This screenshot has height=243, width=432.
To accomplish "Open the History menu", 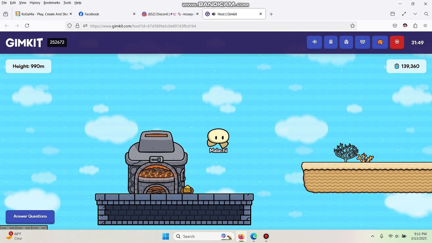I will 35,3.
